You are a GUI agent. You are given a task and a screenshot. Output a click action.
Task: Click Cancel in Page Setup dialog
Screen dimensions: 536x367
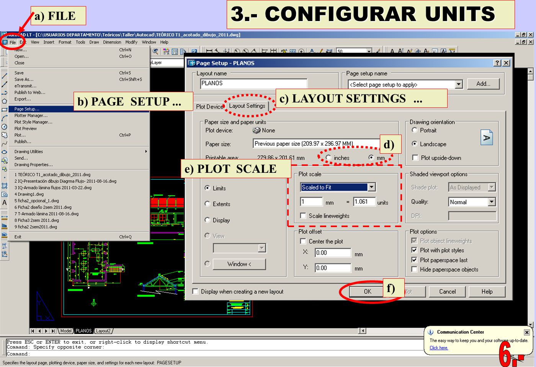(447, 292)
